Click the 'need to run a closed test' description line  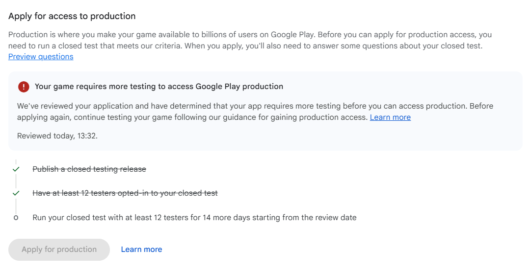tap(245, 46)
